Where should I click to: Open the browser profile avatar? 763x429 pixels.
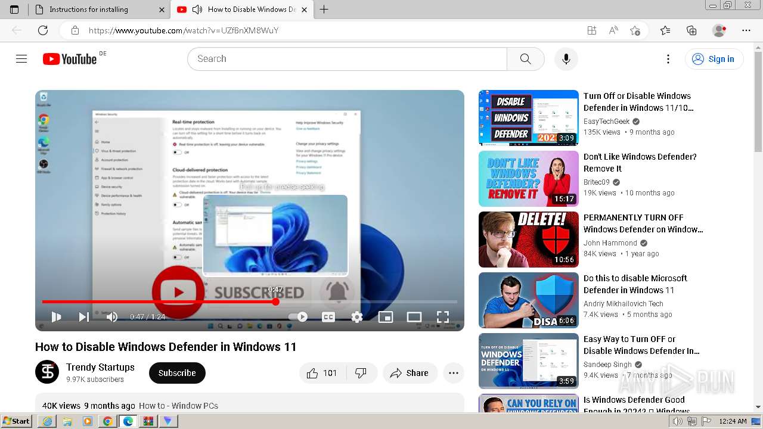[x=719, y=30]
